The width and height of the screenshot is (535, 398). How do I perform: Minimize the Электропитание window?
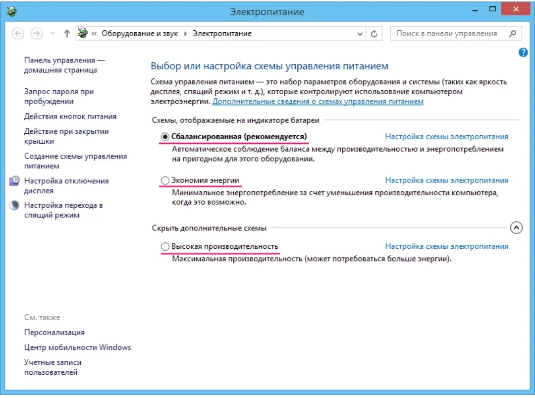475,10
